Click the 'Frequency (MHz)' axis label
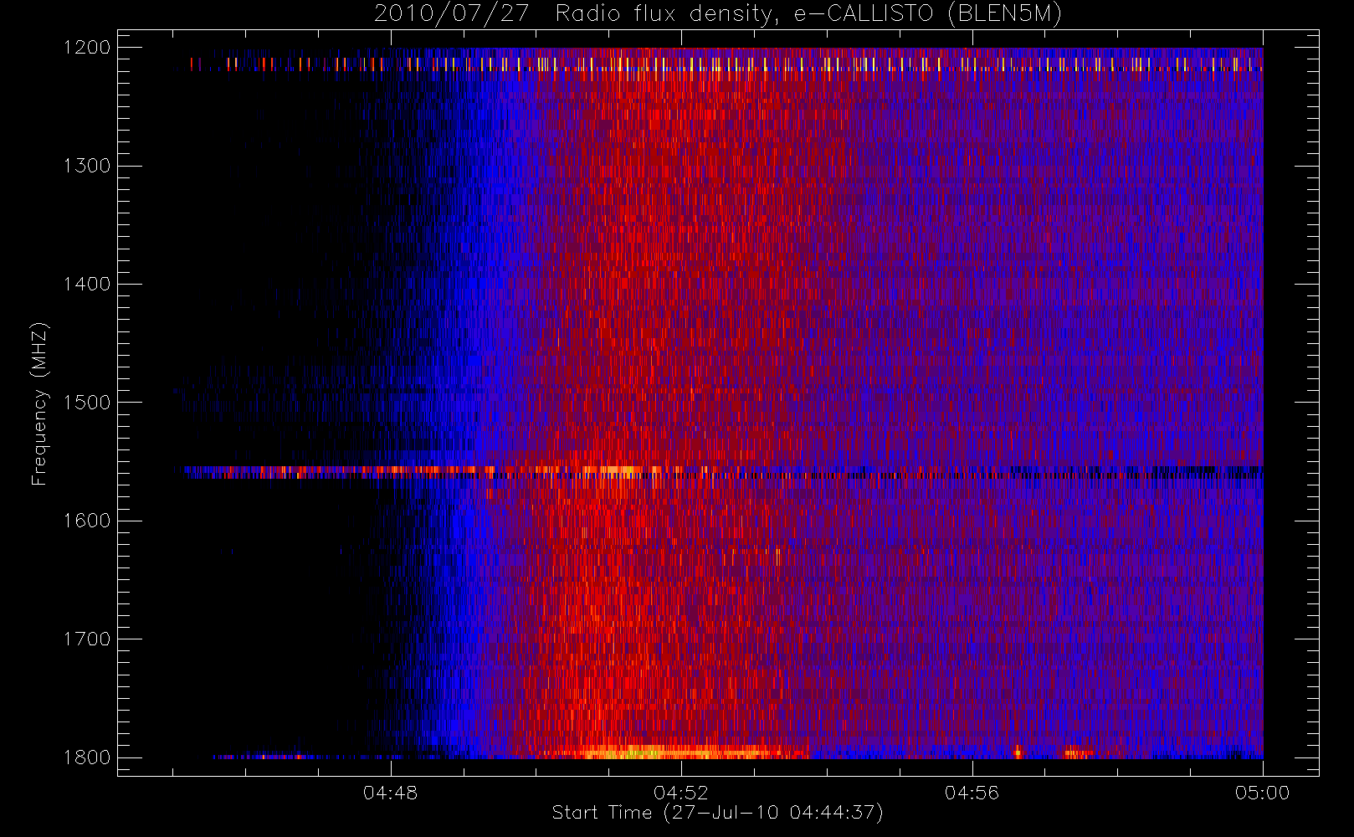Screen dimensions: 1354x837 click(x=39, y=403)
